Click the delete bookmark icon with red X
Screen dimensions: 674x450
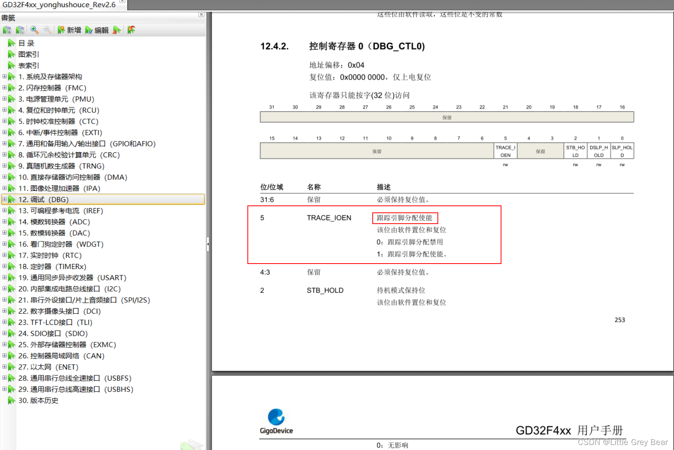(x=116, y=30)
